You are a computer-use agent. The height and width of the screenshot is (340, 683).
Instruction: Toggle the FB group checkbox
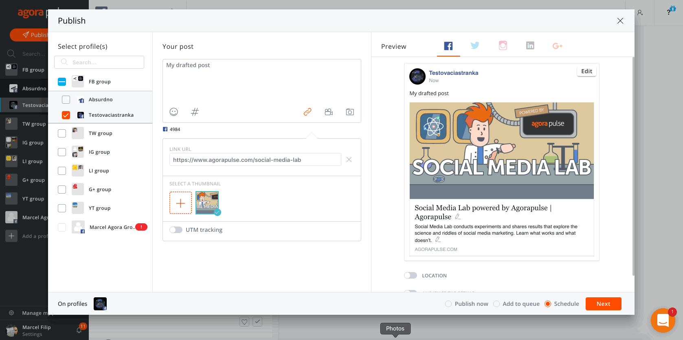coord(62,82)
